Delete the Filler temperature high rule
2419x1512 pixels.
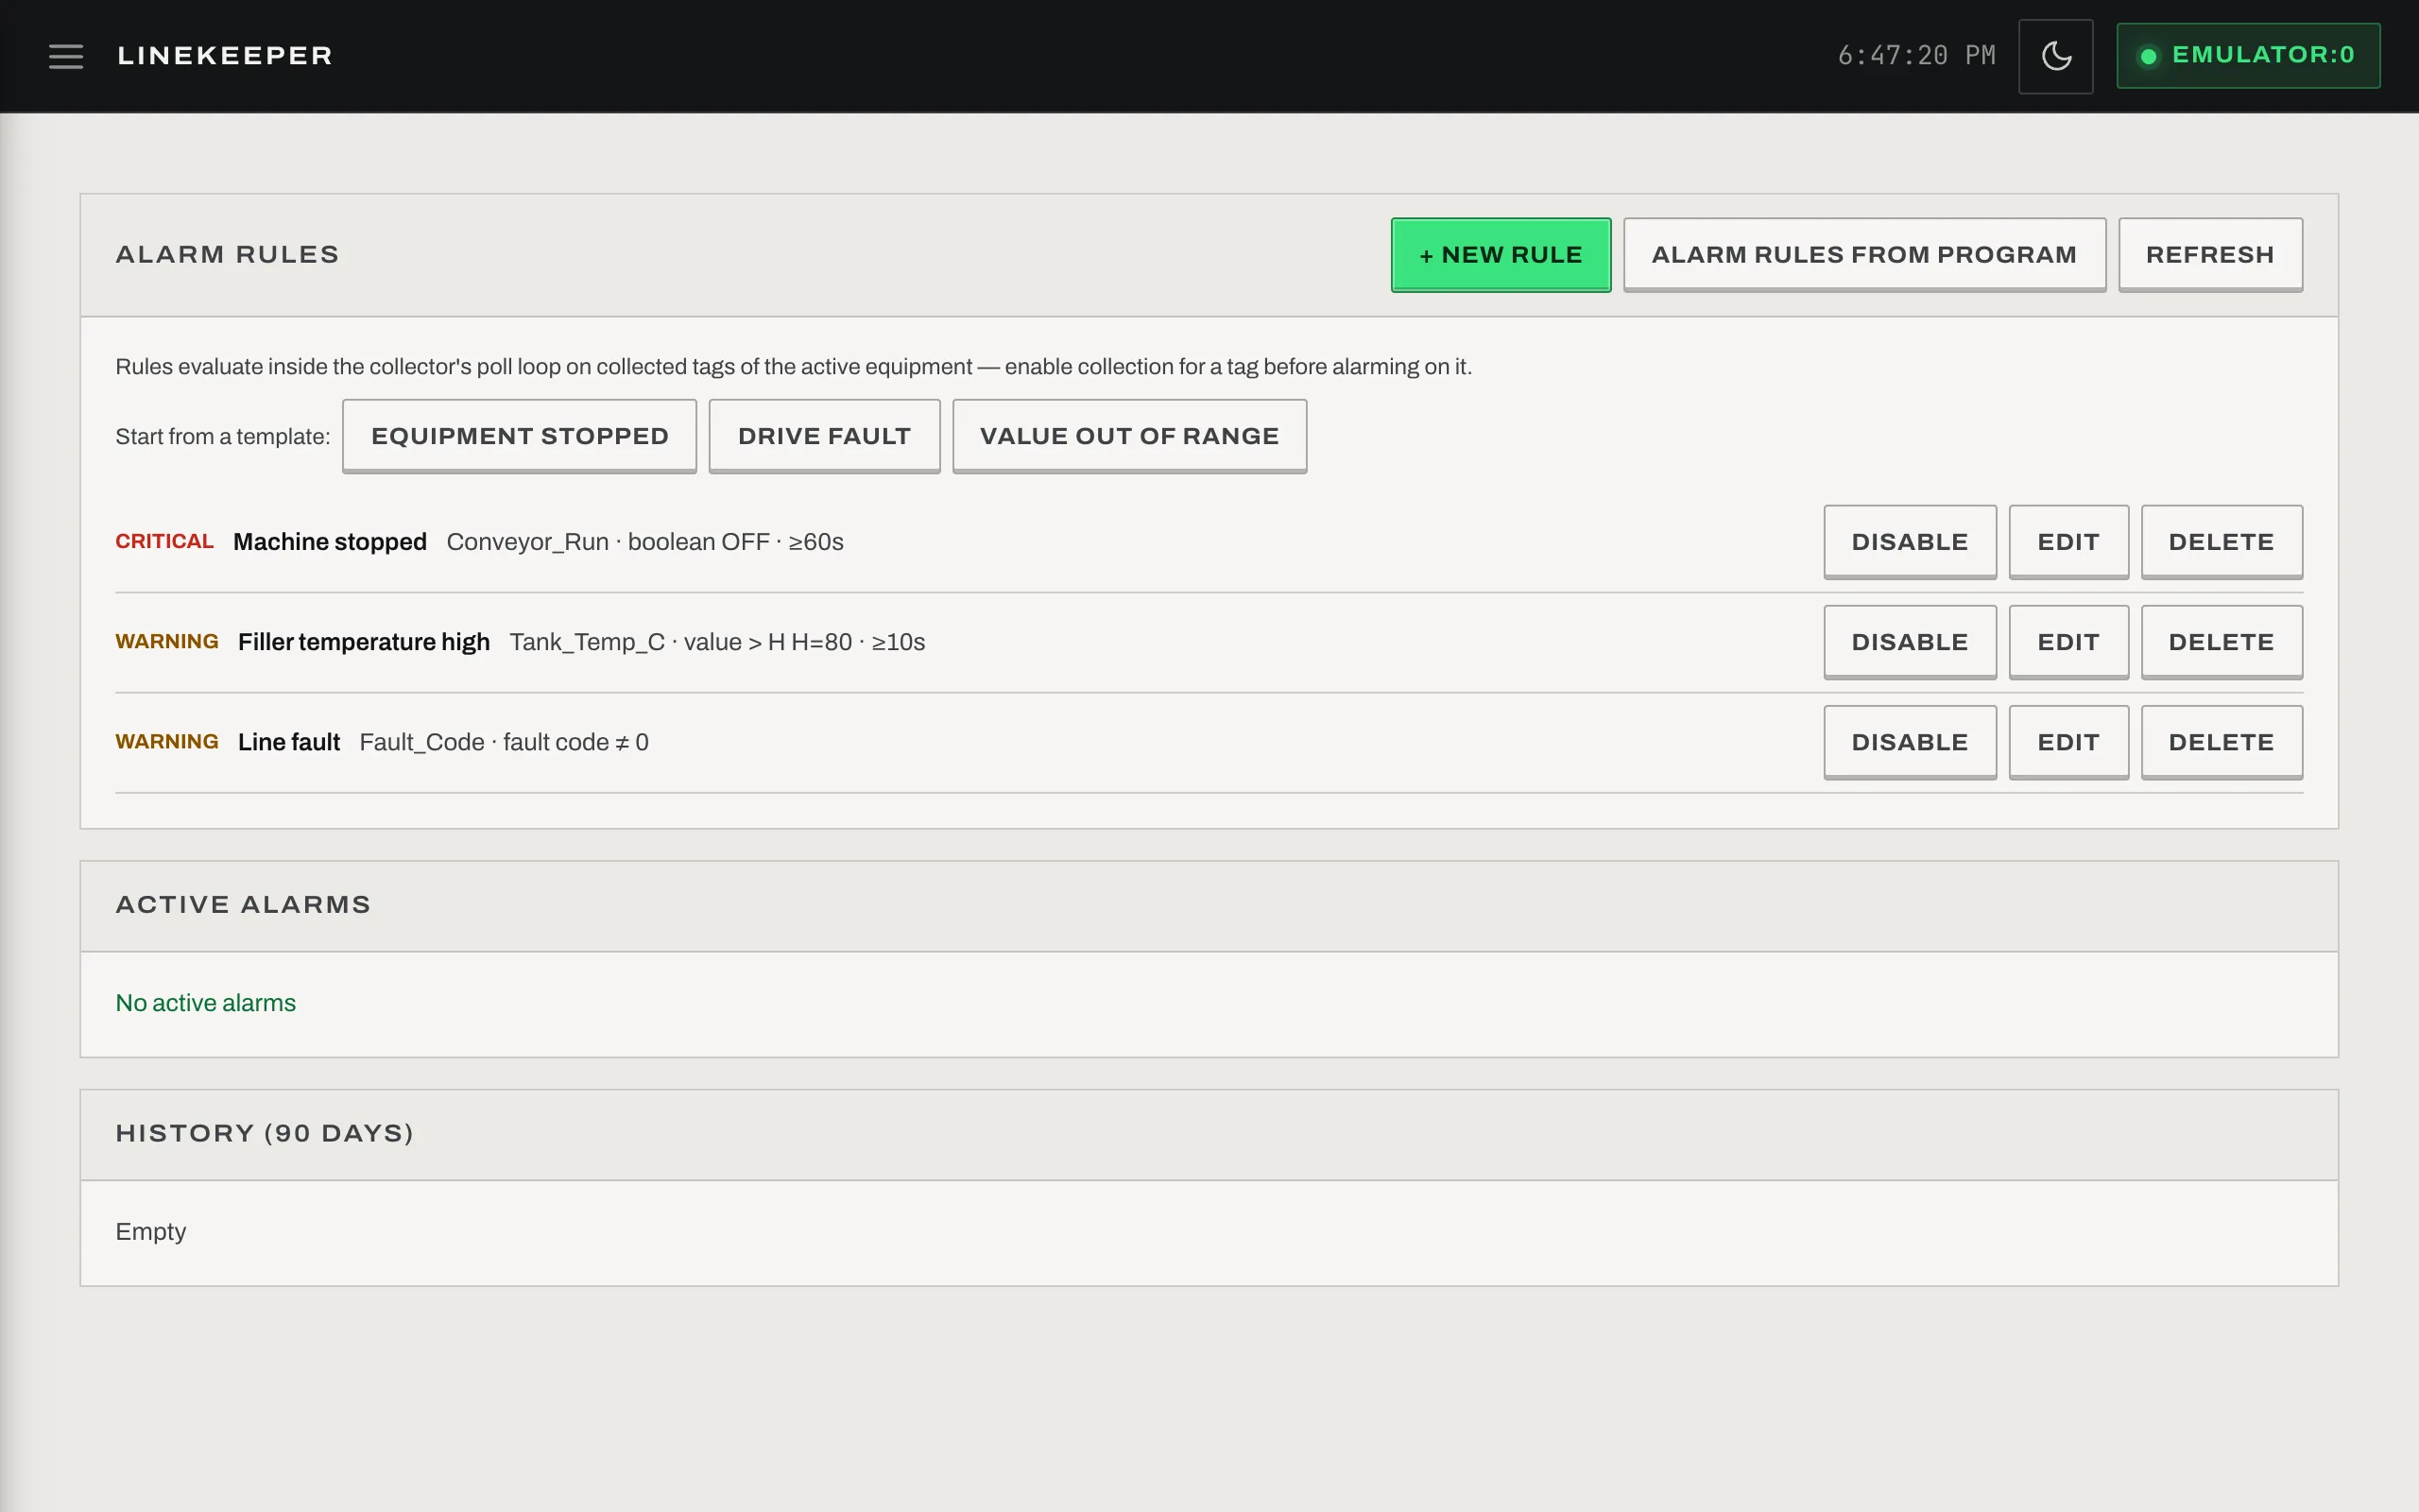[2222, 642]
